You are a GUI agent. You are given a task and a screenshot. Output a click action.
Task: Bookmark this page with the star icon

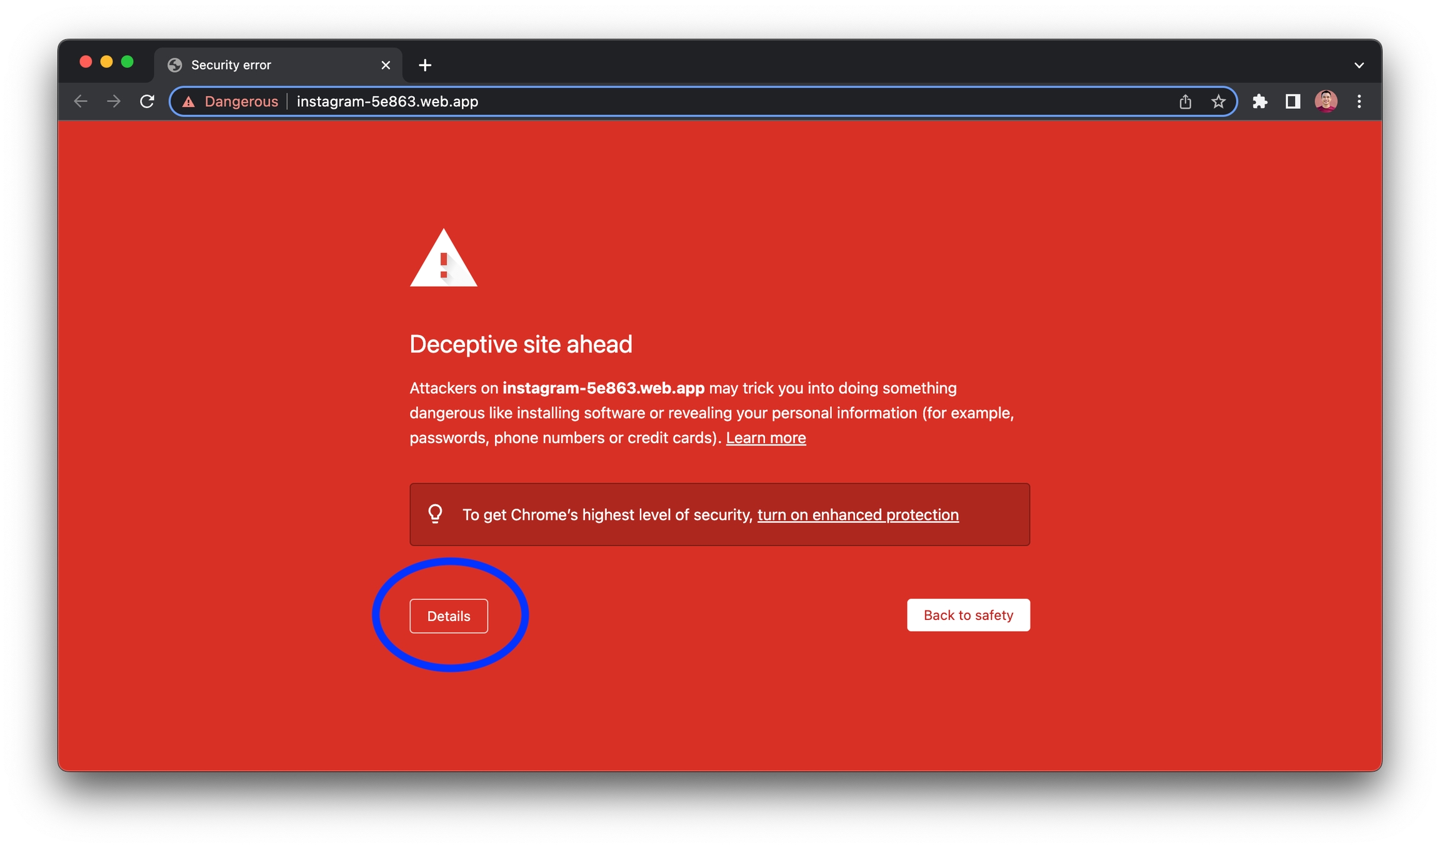(1218, 101)
